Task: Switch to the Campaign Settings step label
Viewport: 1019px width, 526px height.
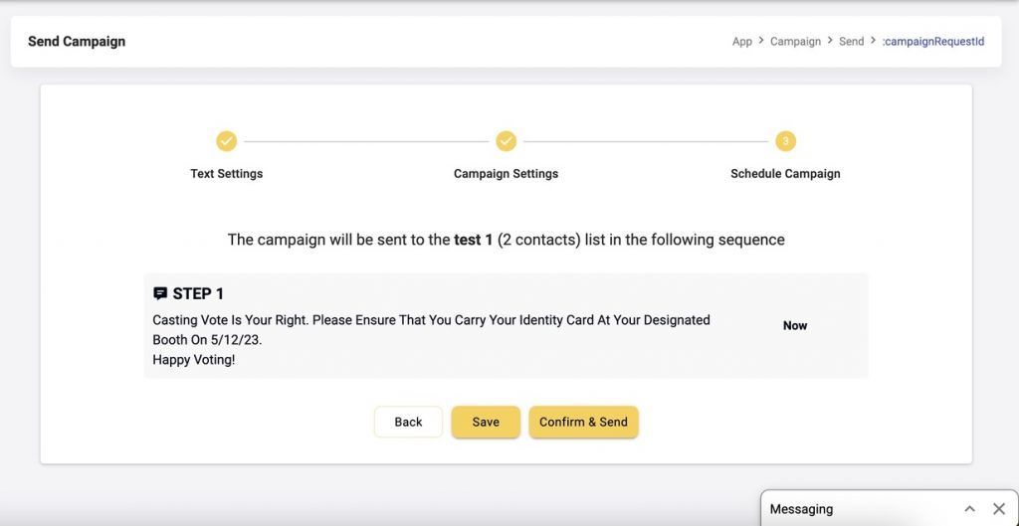Action: (x=506, y=174)
